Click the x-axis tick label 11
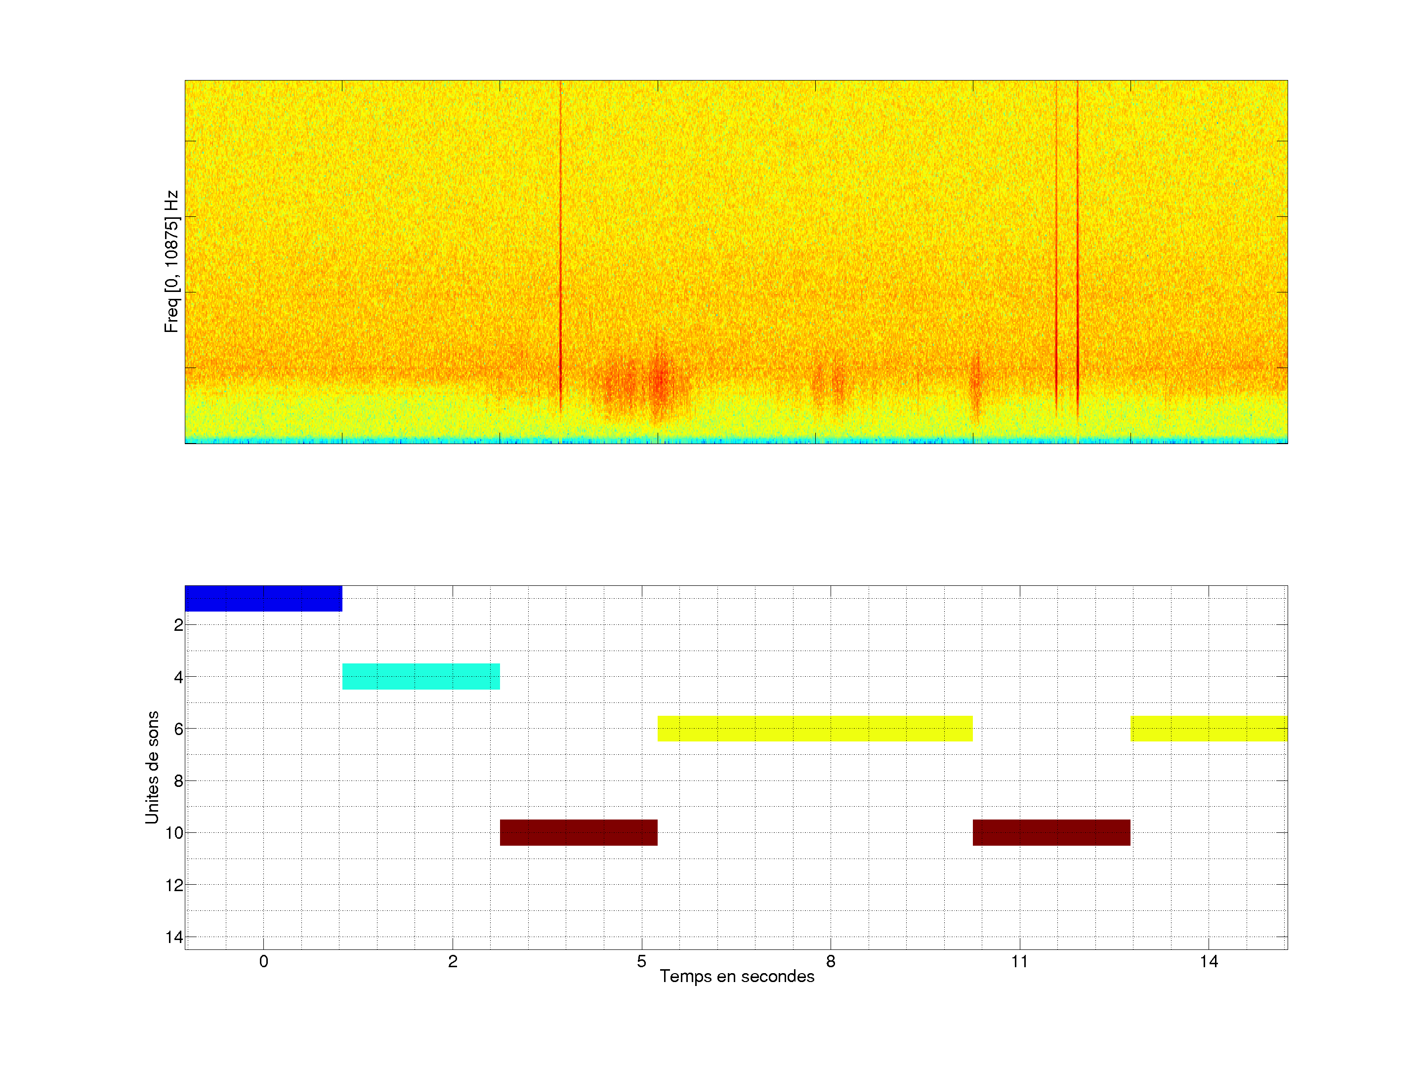This screenshot has height=1067, width=1423. tap(1020, 961)
